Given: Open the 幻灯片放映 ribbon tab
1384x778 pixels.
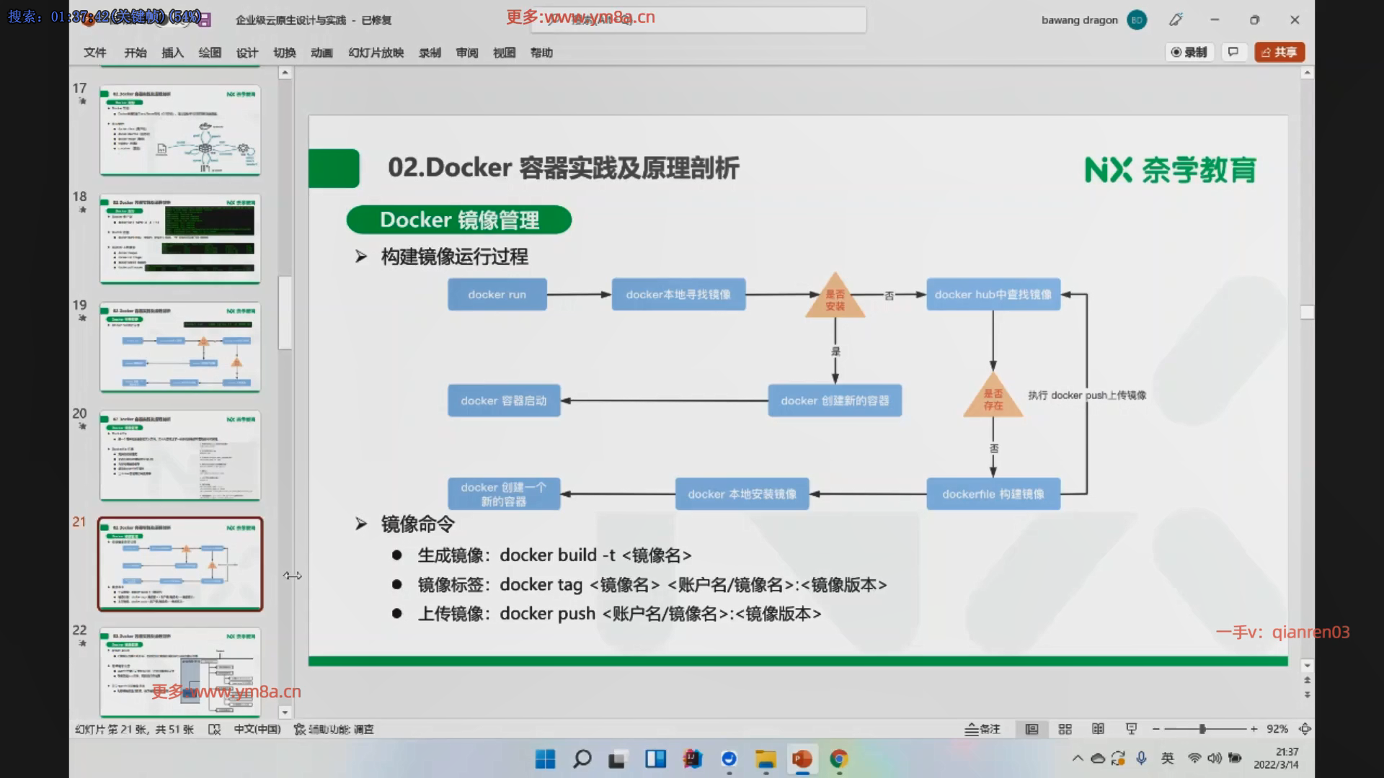Looking at the screenshot, I should (376, 53).
